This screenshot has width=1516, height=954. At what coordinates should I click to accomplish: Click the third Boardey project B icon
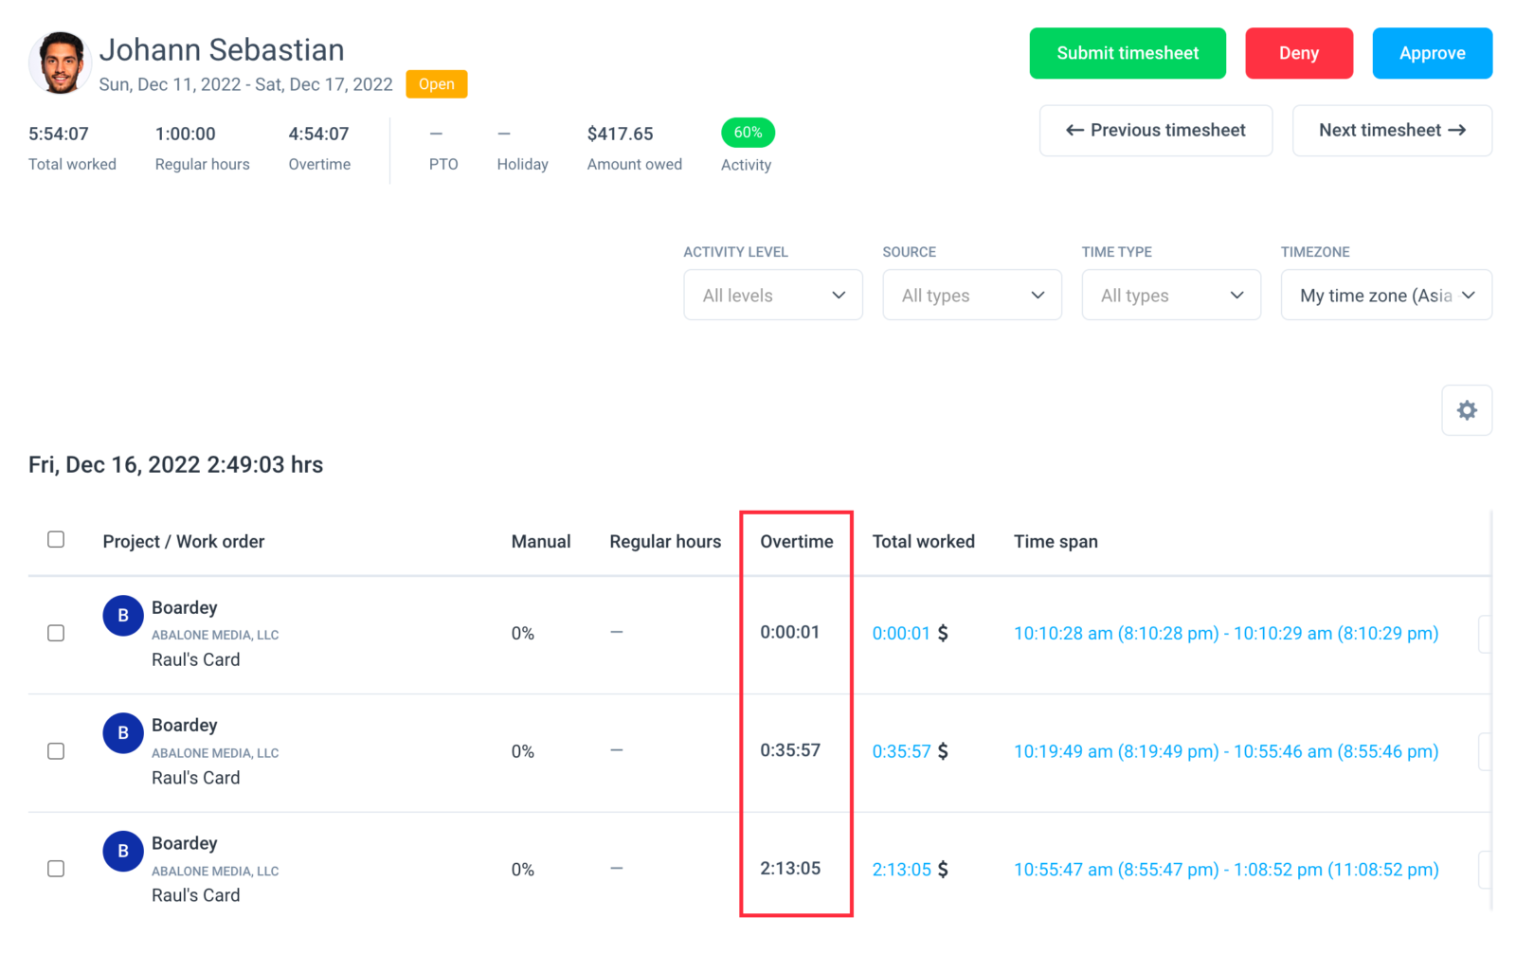point(123,852)
